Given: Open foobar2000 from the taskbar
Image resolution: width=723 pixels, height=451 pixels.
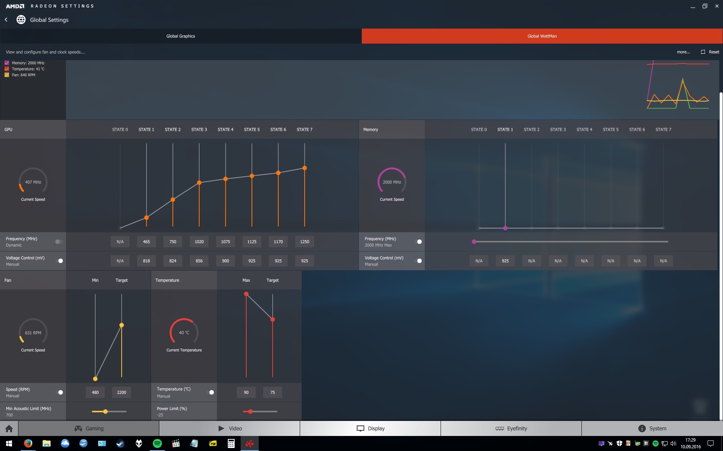Looking at the screenshot, I should (x=139, y=443).
